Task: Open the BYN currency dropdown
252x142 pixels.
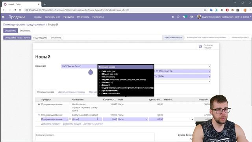Action: click(x=209, y=76)
